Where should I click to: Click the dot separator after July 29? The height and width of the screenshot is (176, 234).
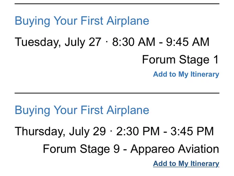coord(111,131)
